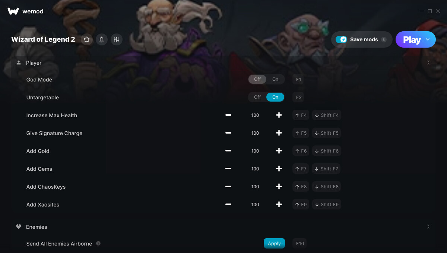Image resolution: width=447 pixels, height=253 pixels.
Task: Open the sliders settings icon
Action: [117, 39]
